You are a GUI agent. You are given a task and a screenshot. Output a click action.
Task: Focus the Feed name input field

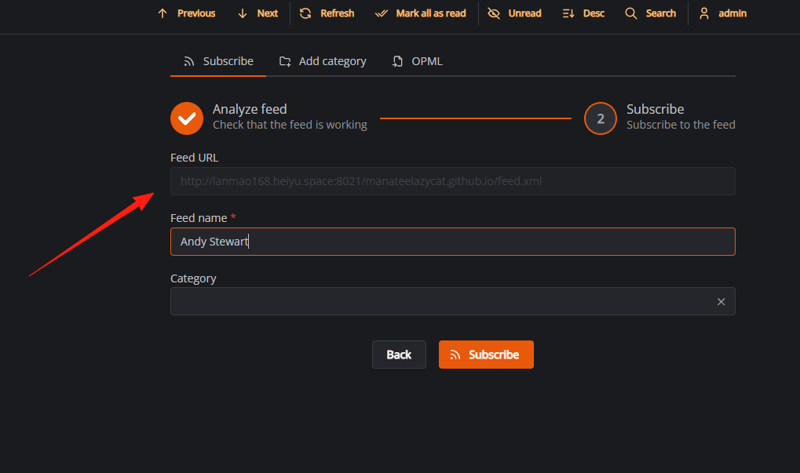452,242
